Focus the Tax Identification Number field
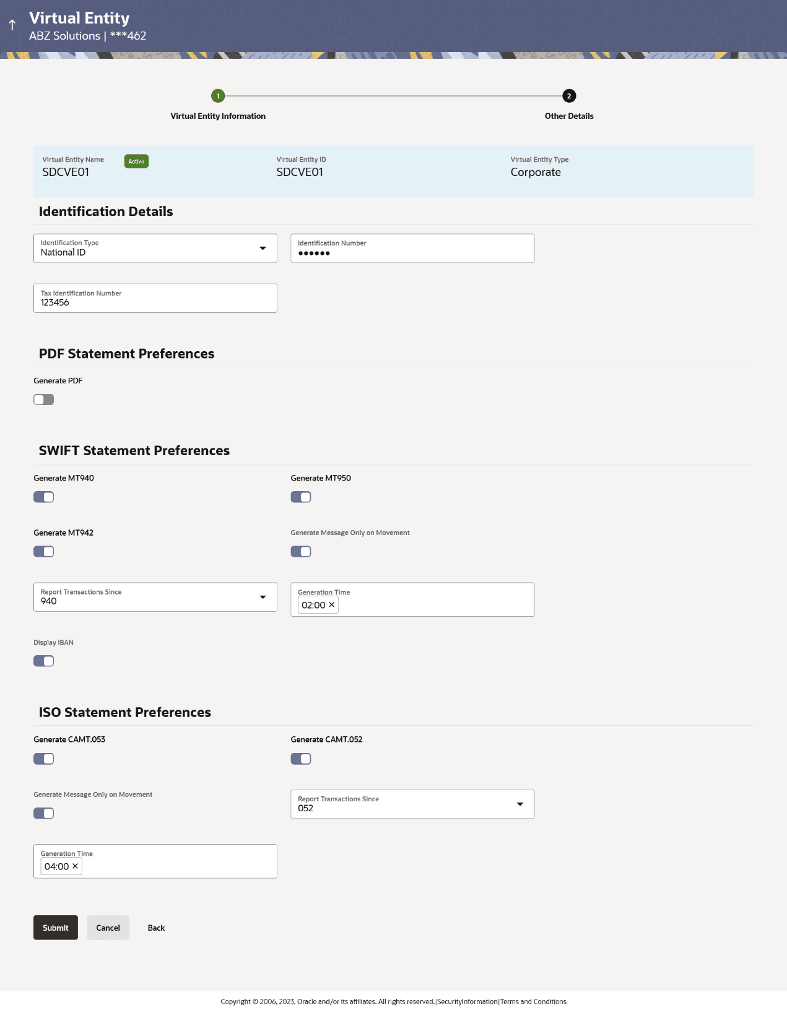 [155, 302]
